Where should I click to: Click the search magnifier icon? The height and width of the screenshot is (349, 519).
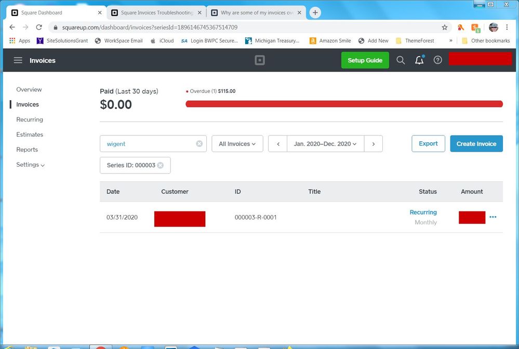[x=401, y=60]
